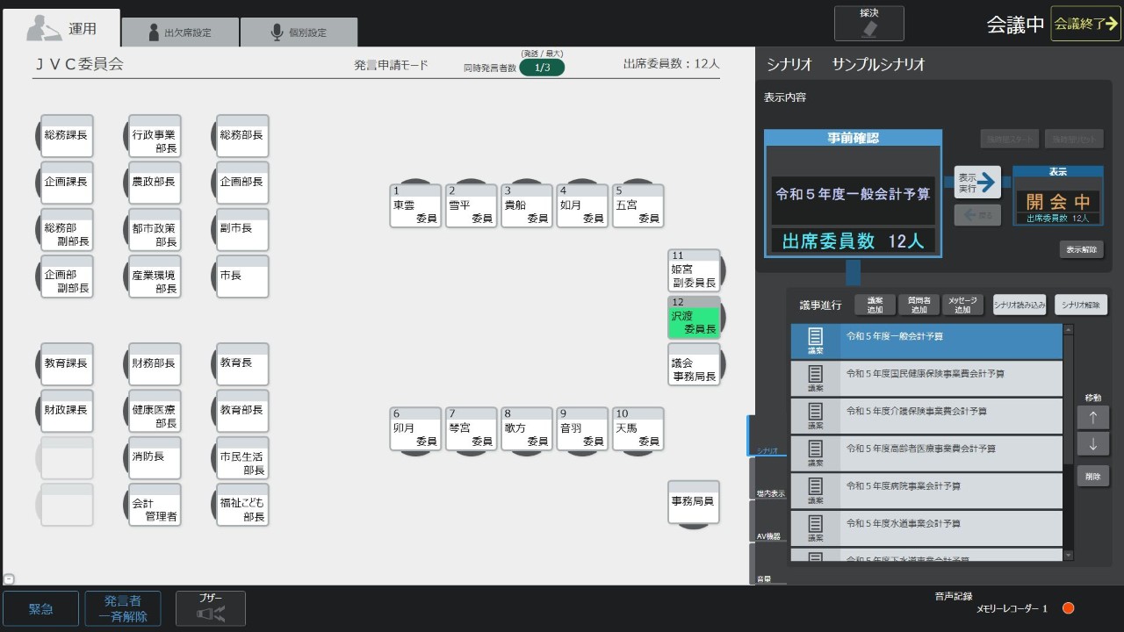This screenshot has height=632, width=1124.
Task: Open the 出欠席設定 tab
Action: 180,32
